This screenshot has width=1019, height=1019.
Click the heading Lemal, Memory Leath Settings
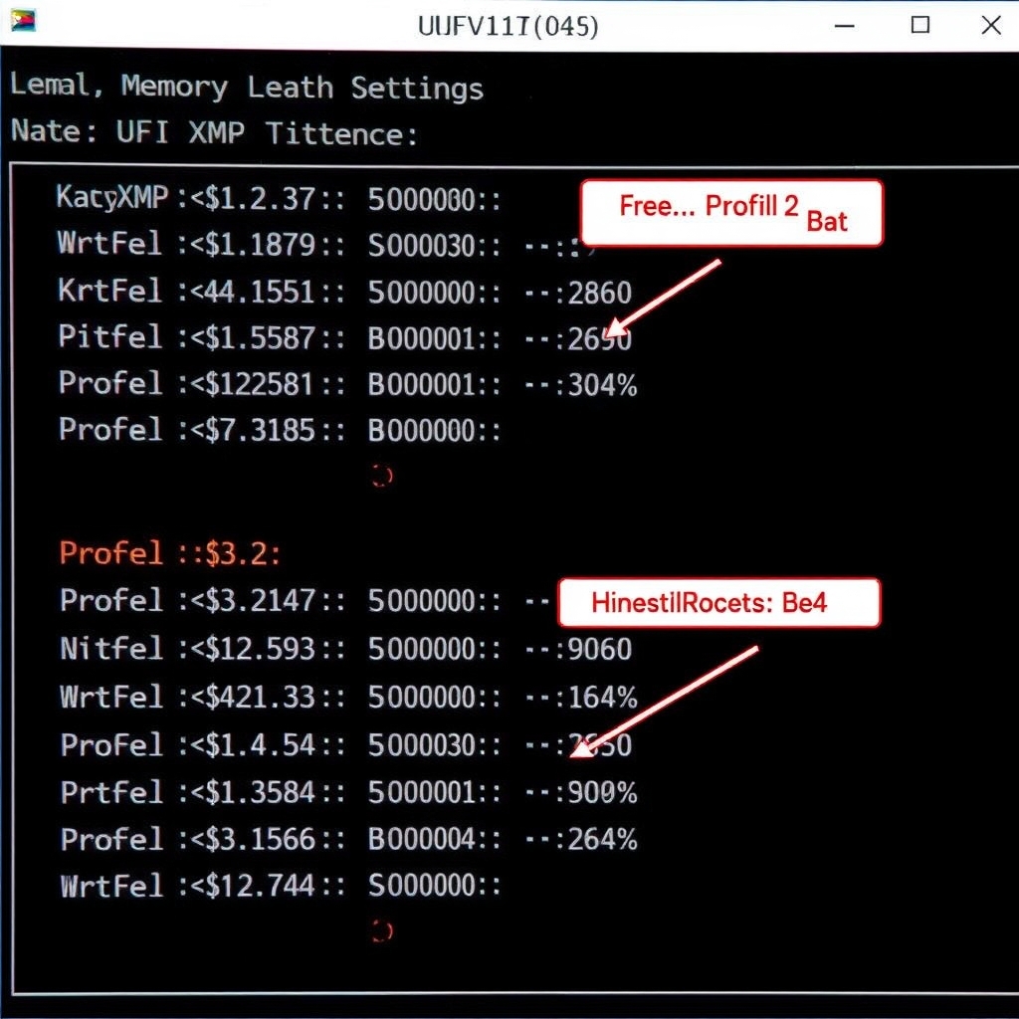tap(247, 88)
